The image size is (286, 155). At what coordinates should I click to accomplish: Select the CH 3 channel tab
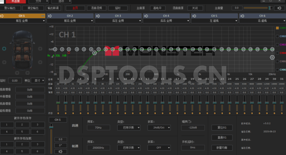[x=118, y=16]
